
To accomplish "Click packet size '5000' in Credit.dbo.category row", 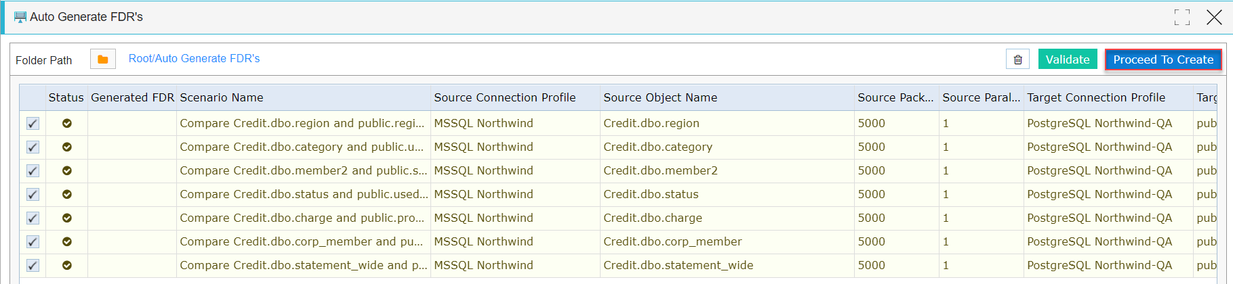I will click(871, 147).
